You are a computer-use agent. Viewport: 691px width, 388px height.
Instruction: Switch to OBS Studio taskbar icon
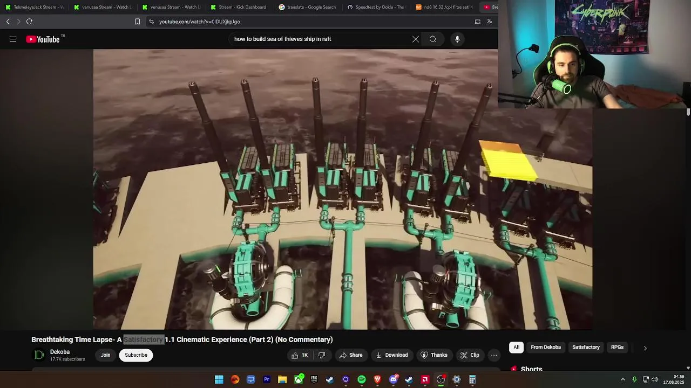click(x=441, y=379)
